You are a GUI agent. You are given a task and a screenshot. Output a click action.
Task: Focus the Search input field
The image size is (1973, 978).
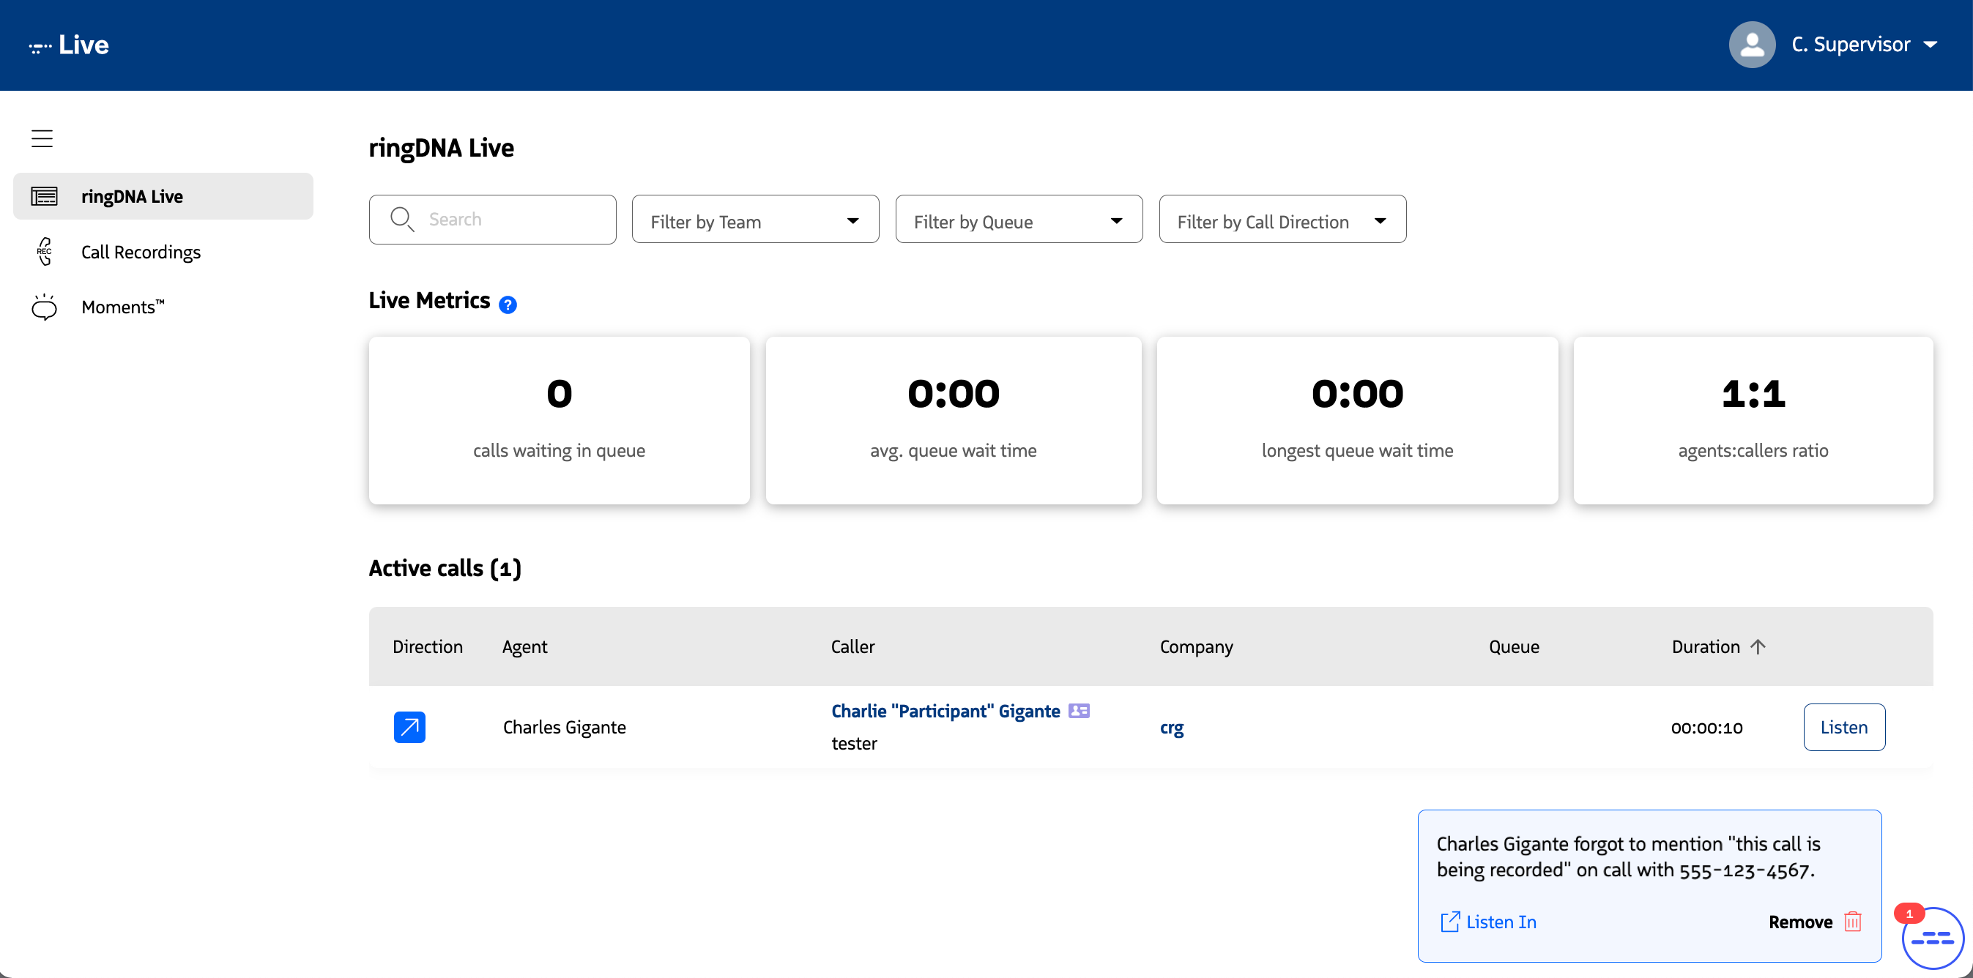click(x=492, y=219)
